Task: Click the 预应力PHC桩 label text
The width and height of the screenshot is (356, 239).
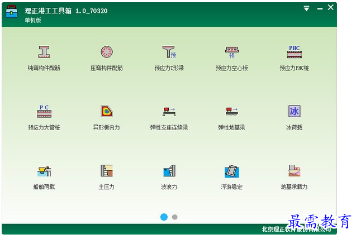Action: point(294,68)
